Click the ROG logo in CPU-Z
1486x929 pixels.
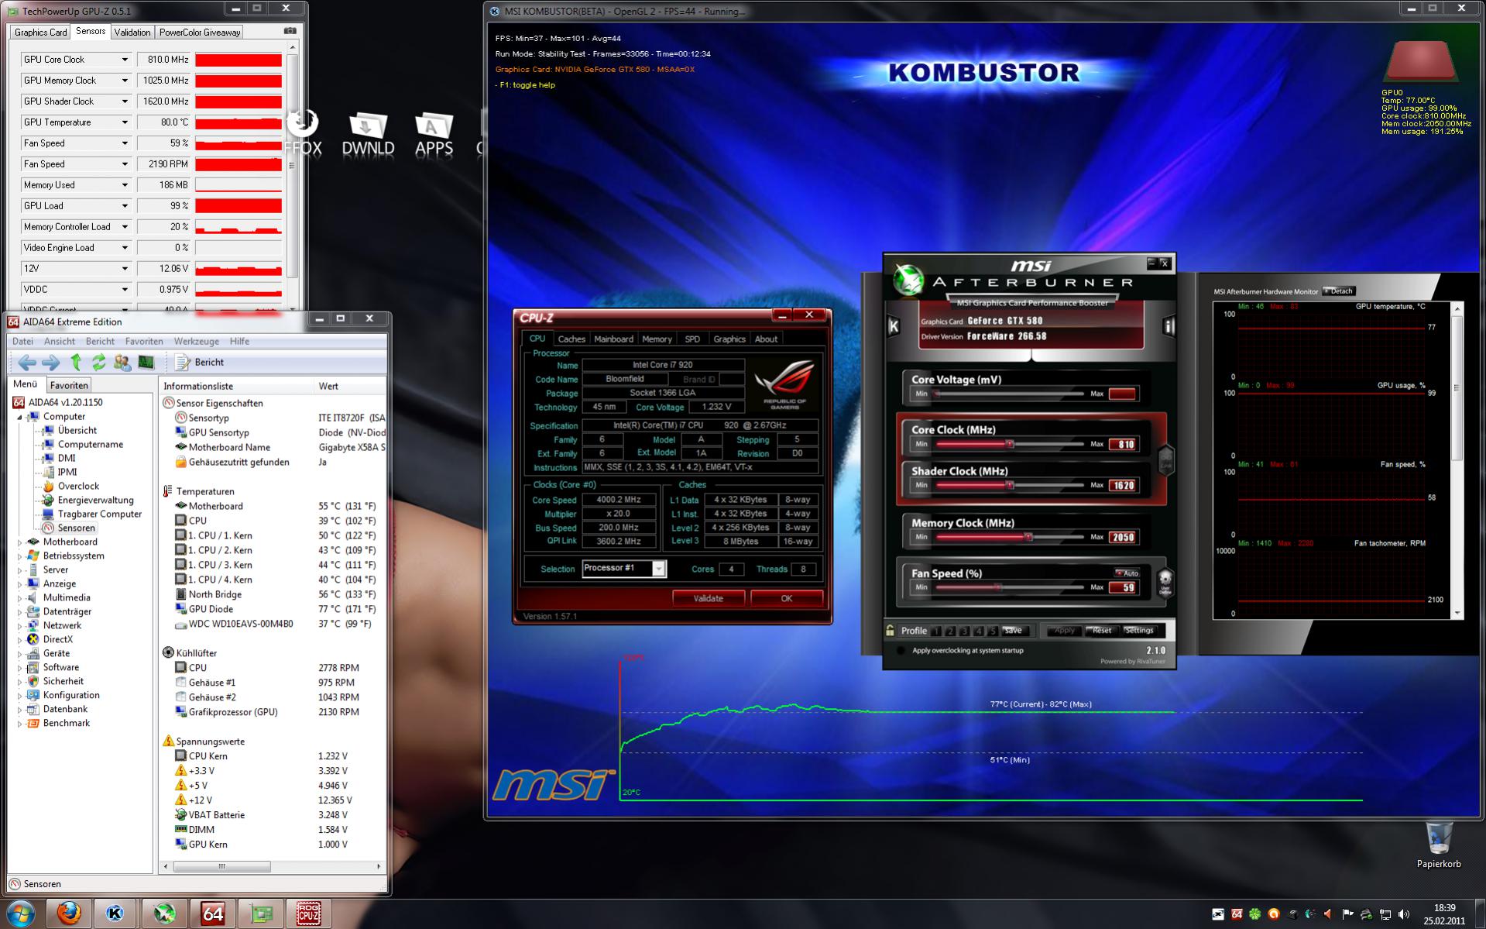[x=784, y=383]
